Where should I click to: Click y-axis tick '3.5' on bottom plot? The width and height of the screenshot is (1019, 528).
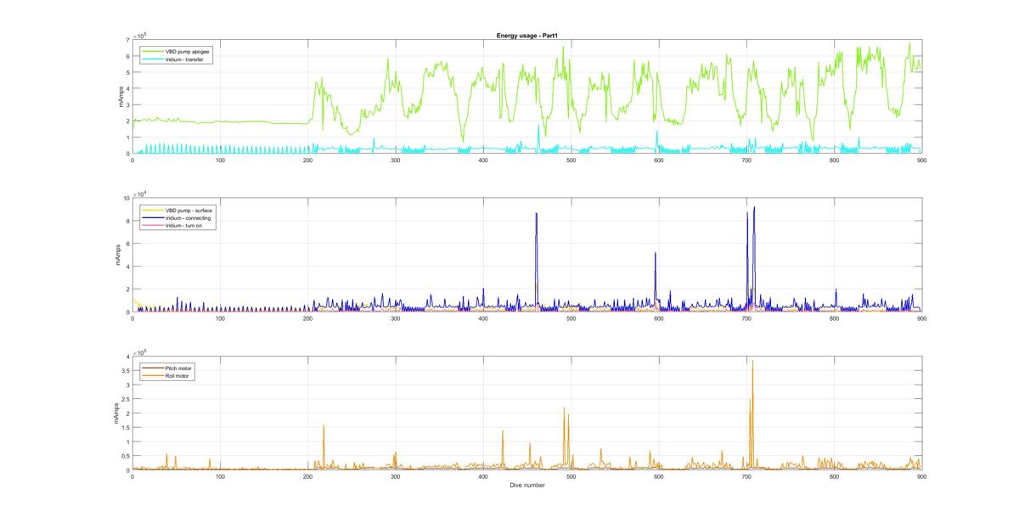pyautogui.click(x=125, y=371)
